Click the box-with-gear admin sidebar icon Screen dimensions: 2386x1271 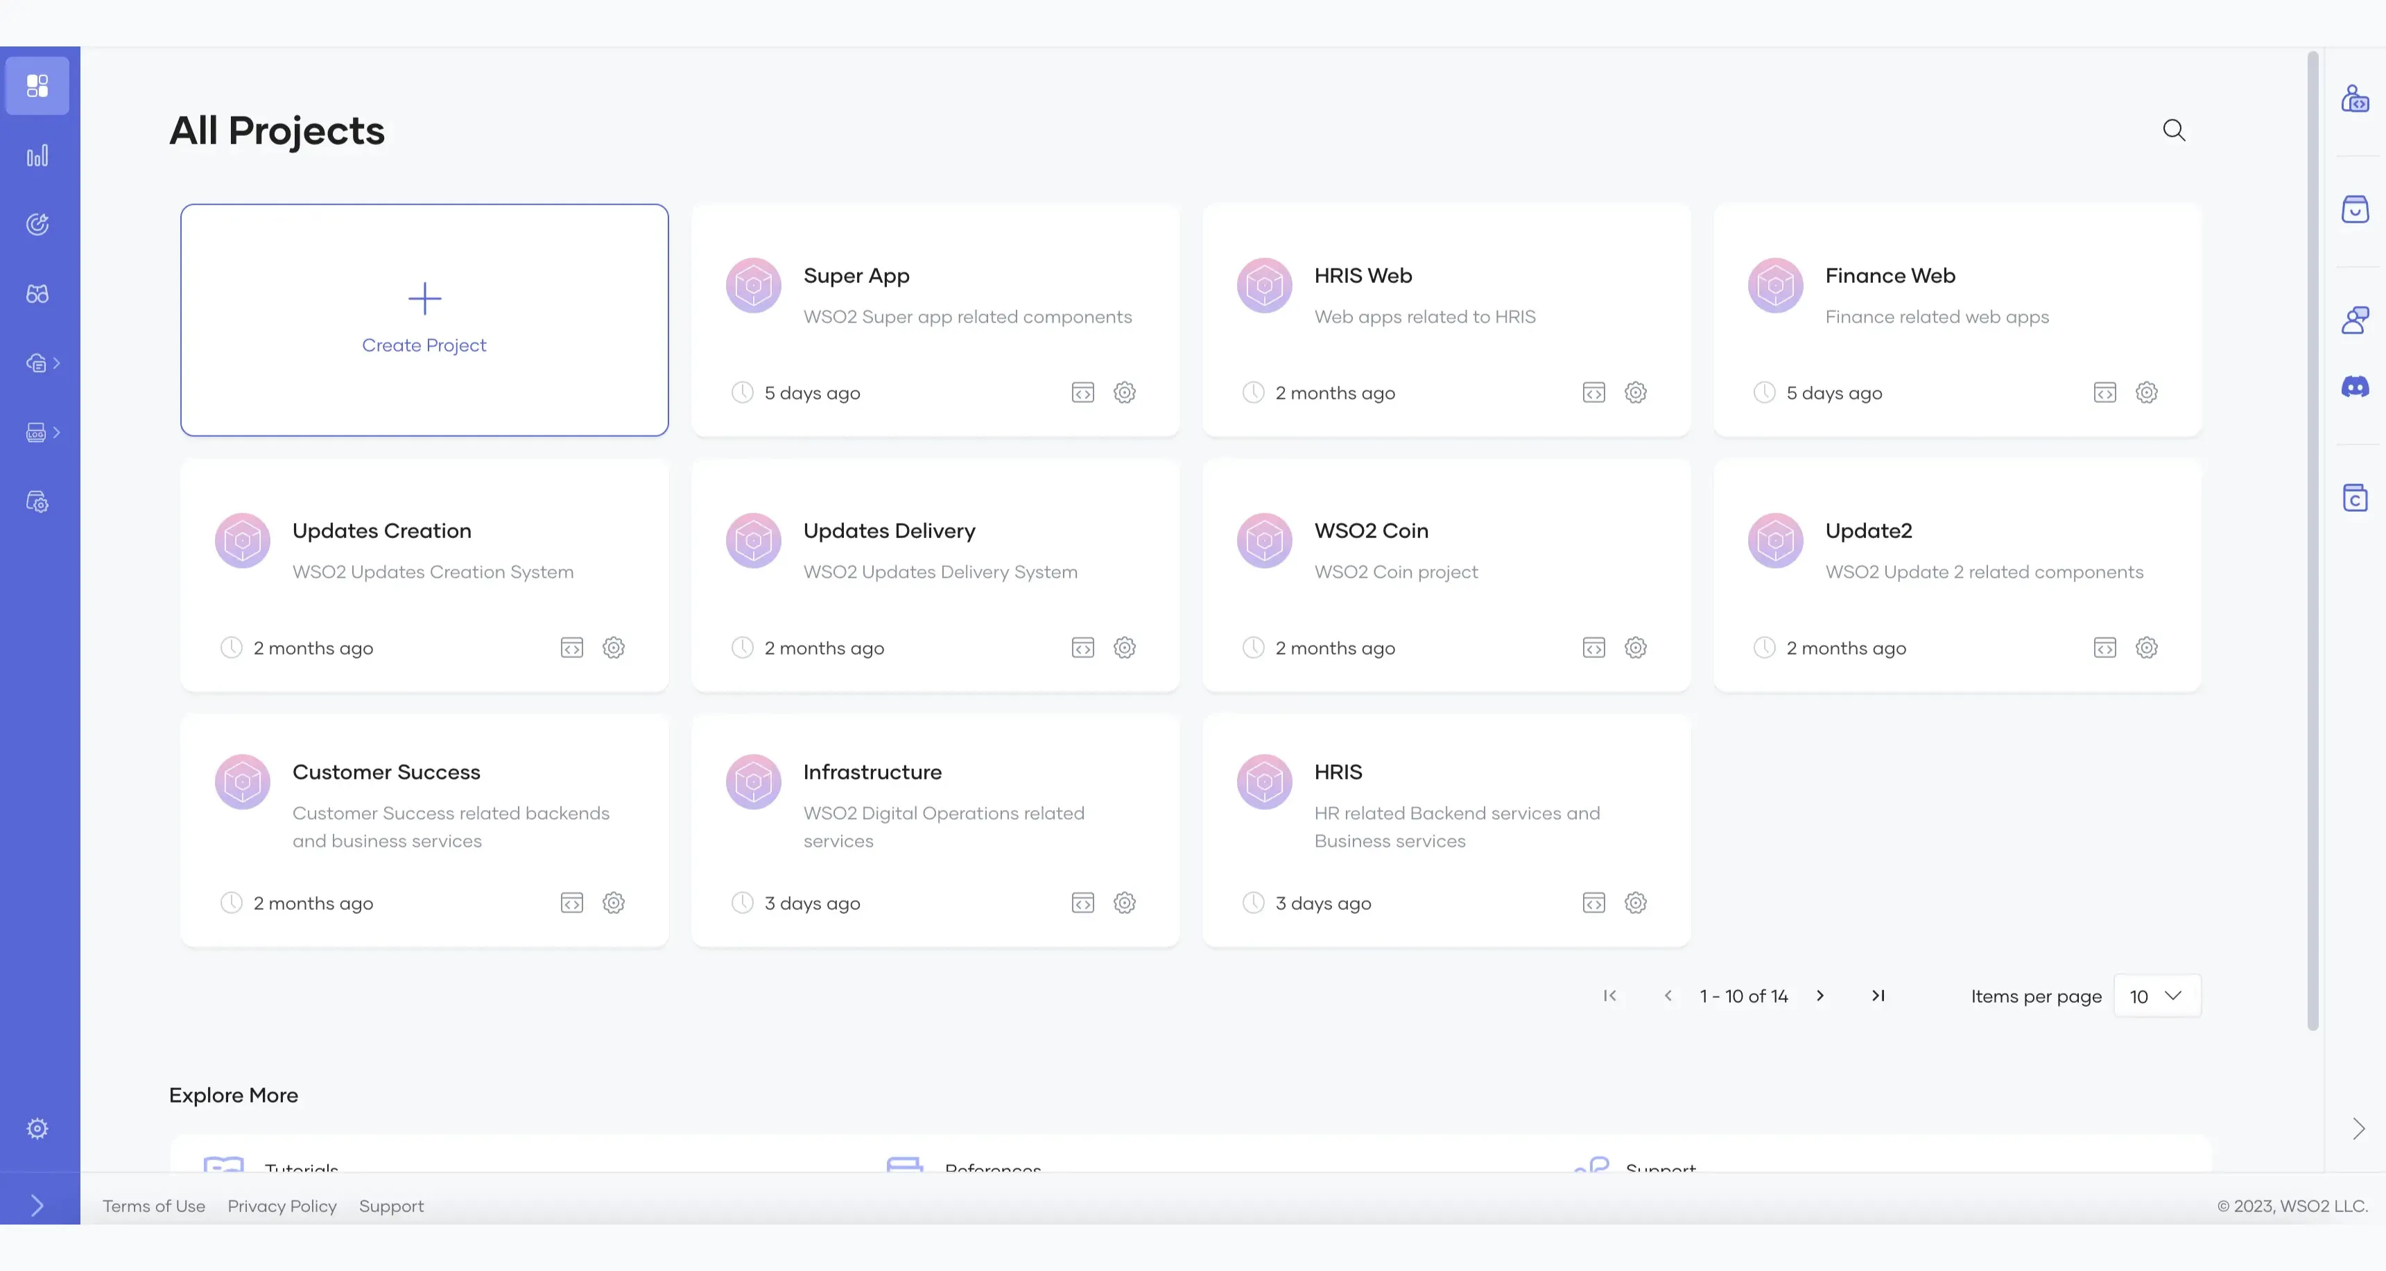point(38,501)
